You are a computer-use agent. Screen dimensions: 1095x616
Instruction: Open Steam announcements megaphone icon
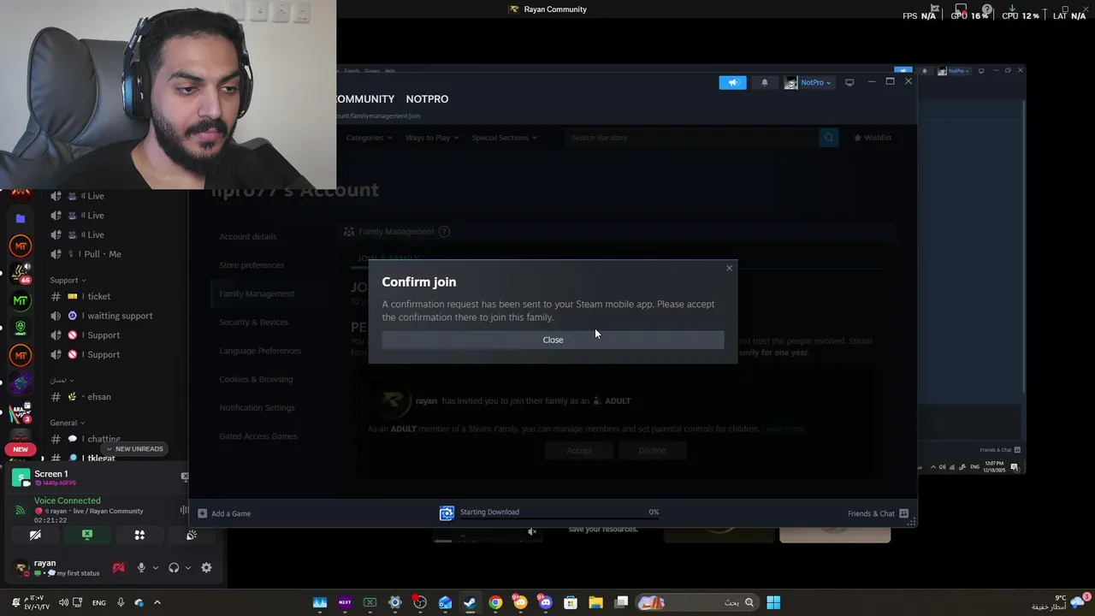point(732,83)
